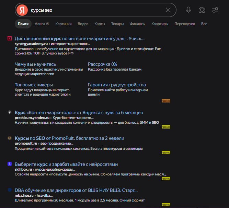
Task: Click the orange промо label under Synergy ad
Action: click(166, 101)
